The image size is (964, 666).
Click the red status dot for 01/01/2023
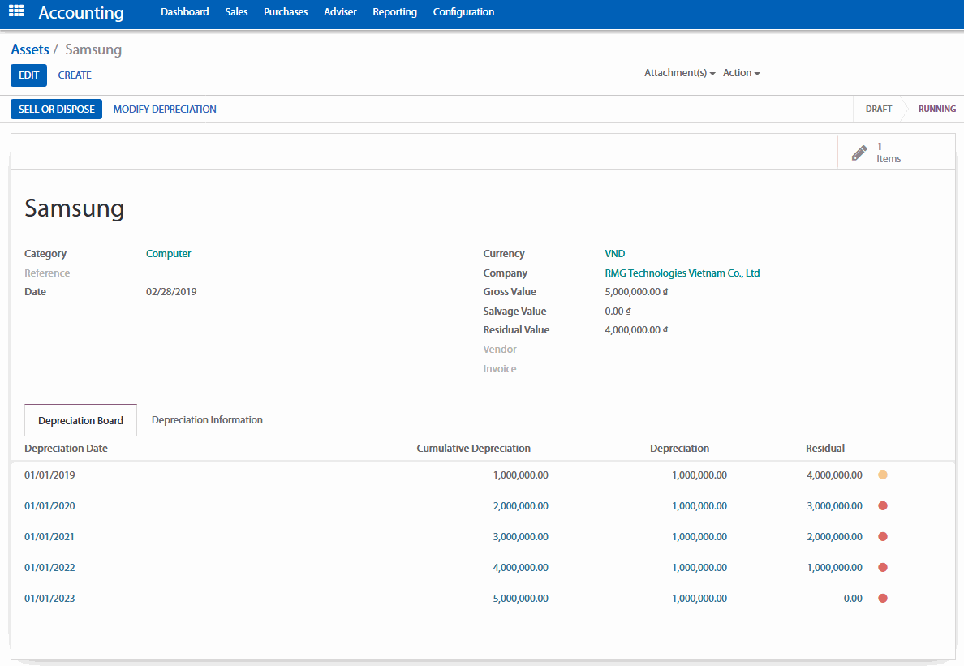883,599
